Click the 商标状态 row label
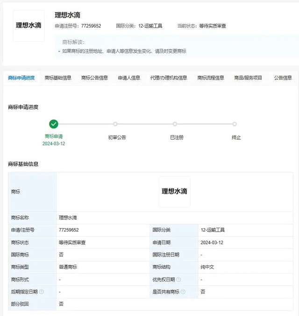Viewport: 299px width, 316px height. [20, 243]
